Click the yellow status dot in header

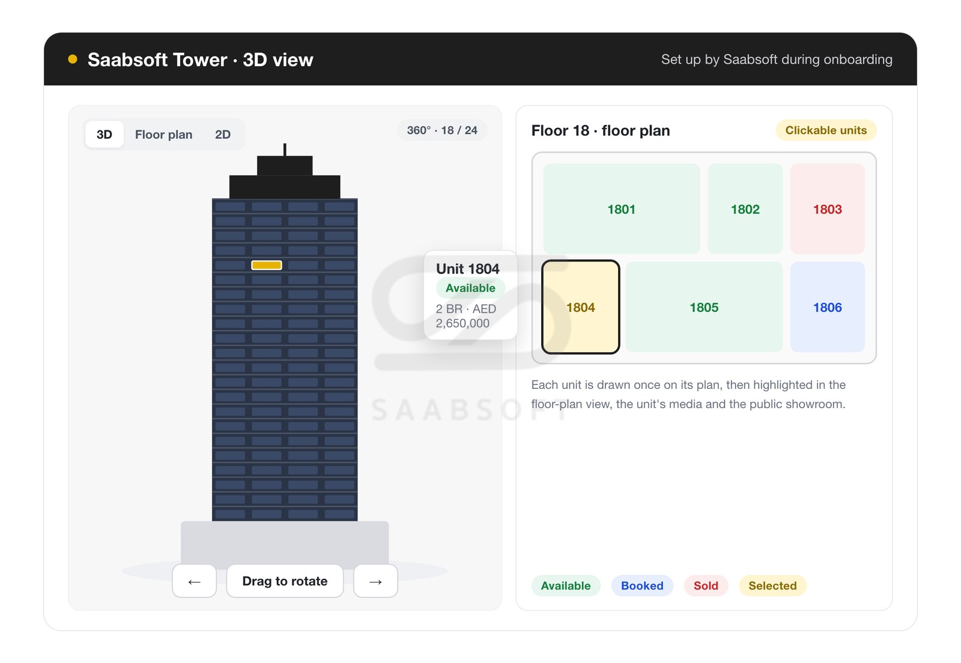coord(73,59)
